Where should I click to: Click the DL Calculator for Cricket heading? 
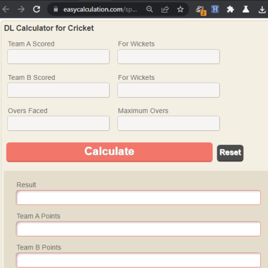[49, 28]
